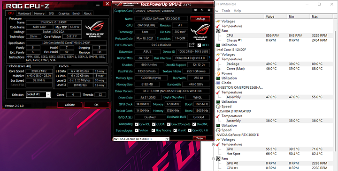338x171 pixels.
Task: Click Utilization icon just above Intel Core i5 12400F
Action: (x=218, y=45)
